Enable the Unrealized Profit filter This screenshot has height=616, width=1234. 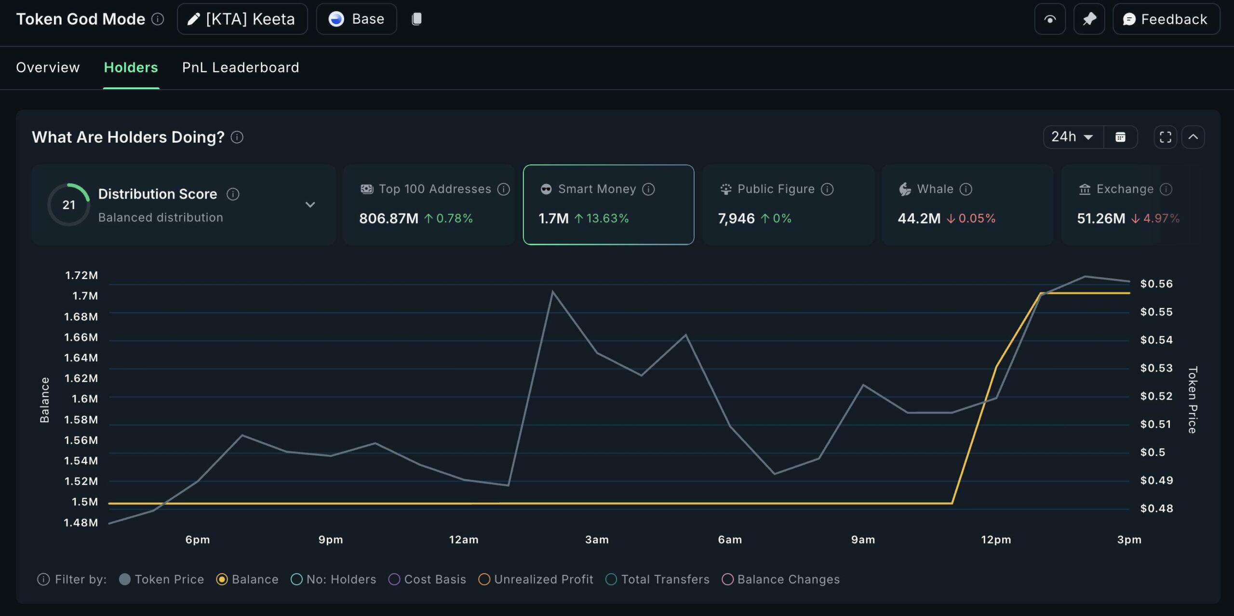tap(484, 579)
